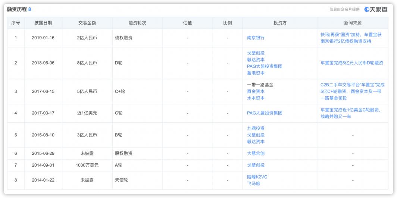Screen dimensions: 397x198
Task: Open investor link 险峰K2VC
Action: tap(257, 177)
